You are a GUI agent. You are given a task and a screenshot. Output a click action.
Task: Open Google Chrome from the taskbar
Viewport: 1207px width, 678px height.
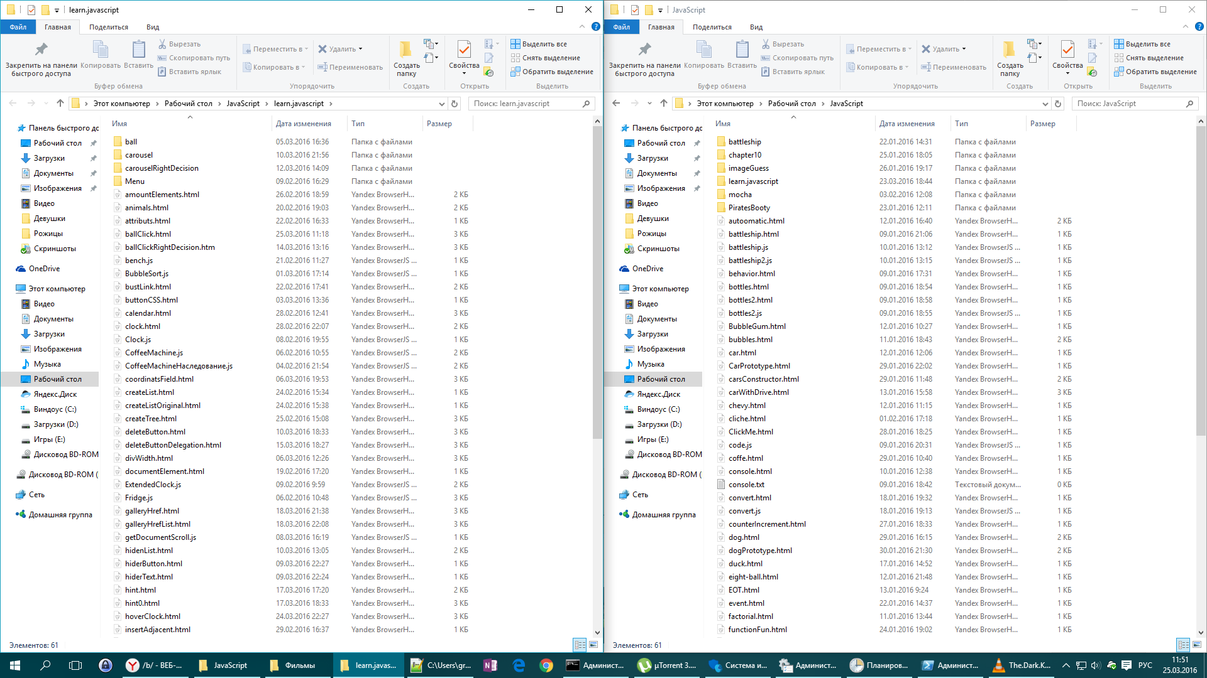click(546, 665)
